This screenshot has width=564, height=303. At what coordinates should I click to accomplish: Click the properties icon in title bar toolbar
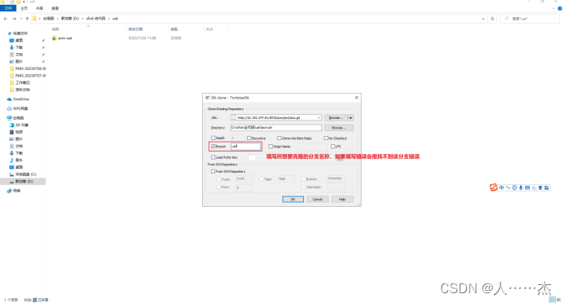[x=11, y=2]
